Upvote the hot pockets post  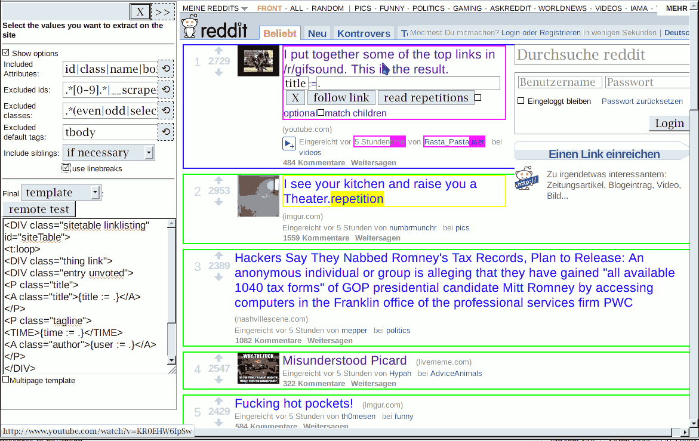click(x=218, y=401)
